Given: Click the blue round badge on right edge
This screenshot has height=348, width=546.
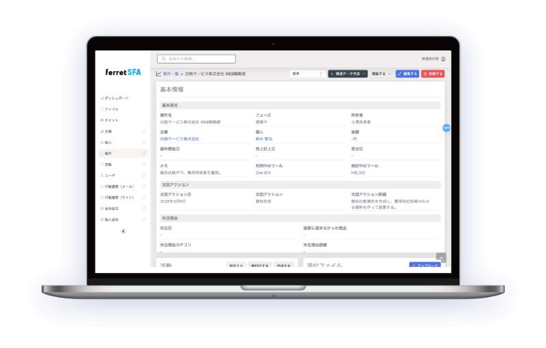Looking at the screenshot, I should 446,128.
